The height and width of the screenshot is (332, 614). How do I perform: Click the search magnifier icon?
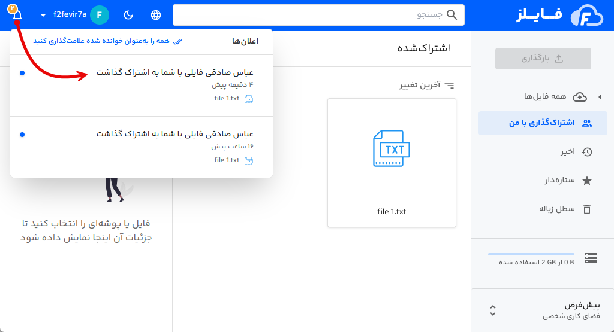tap(452, 15)
